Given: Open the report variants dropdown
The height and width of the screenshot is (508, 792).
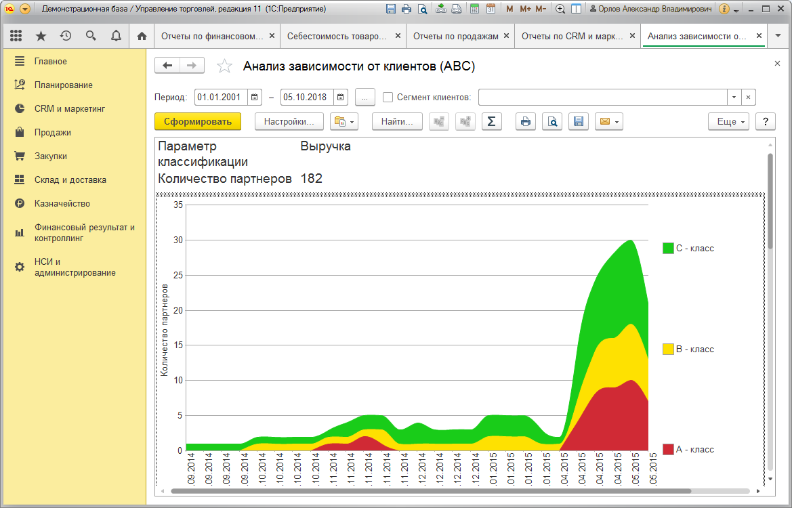Looking at the screenshot, I should click(344, 122).
